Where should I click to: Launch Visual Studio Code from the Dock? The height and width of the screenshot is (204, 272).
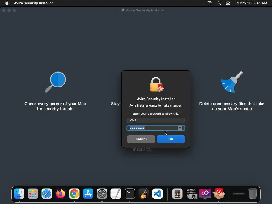pos(158,194)
